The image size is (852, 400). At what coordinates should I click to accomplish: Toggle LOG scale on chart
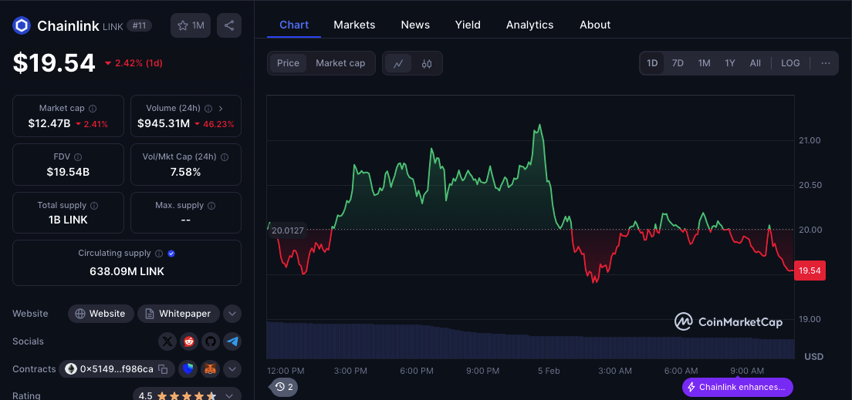[x=790, y=63]
